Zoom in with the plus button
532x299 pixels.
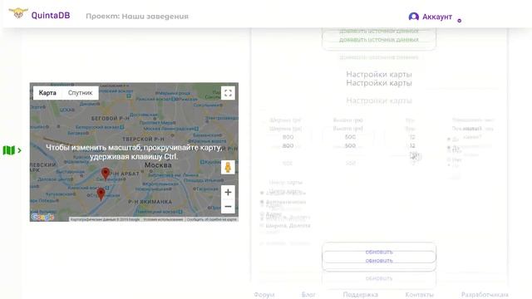pos(228,192)
